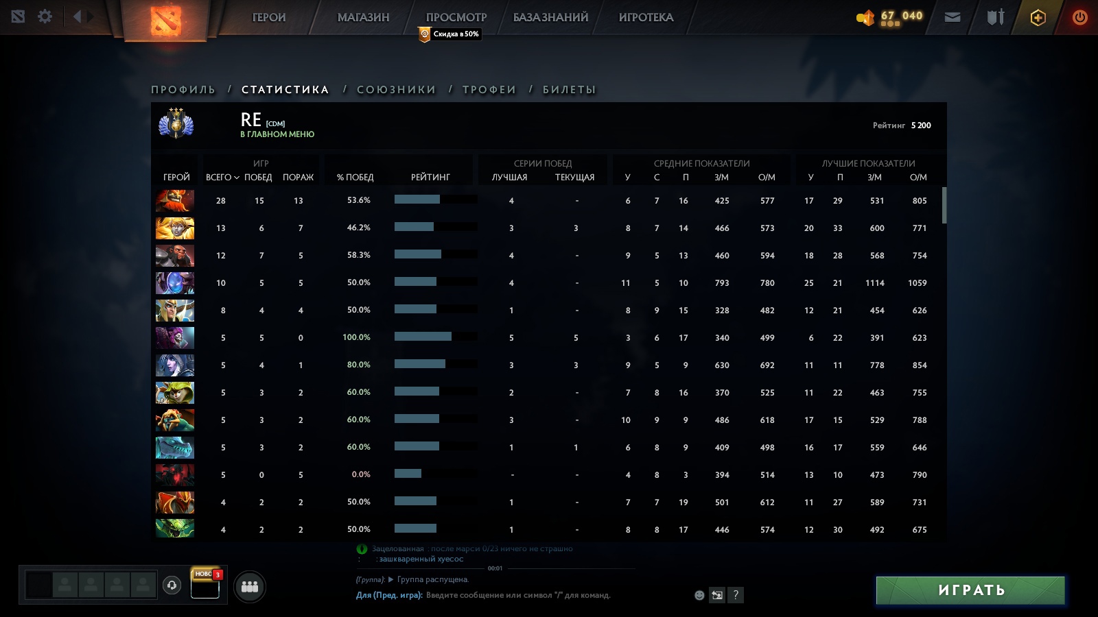The image size is (1098, 617).
Task: Open the ГЕРОИ top menu
Action: [x=269, y=17]
